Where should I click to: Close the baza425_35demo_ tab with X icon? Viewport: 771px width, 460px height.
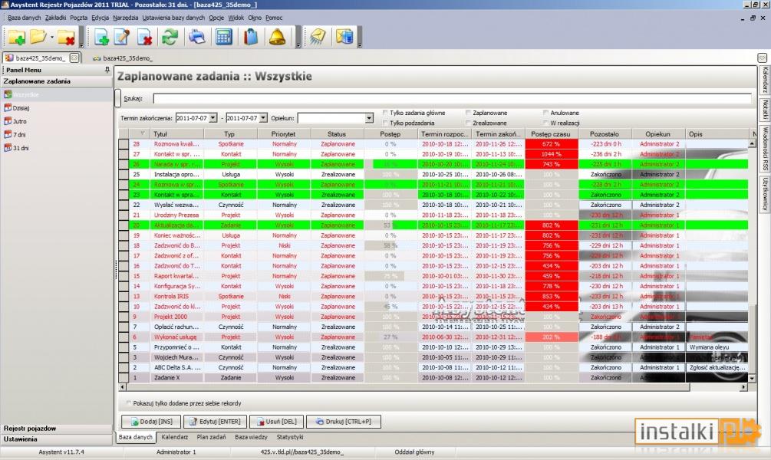pyautogui.click(x=74, y=58)
